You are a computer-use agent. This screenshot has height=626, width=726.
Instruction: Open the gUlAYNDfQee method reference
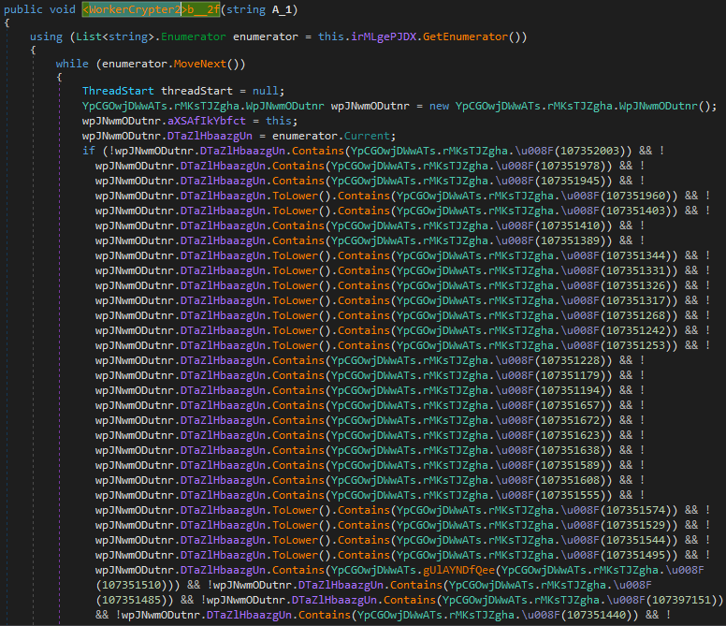click(458, 570)
